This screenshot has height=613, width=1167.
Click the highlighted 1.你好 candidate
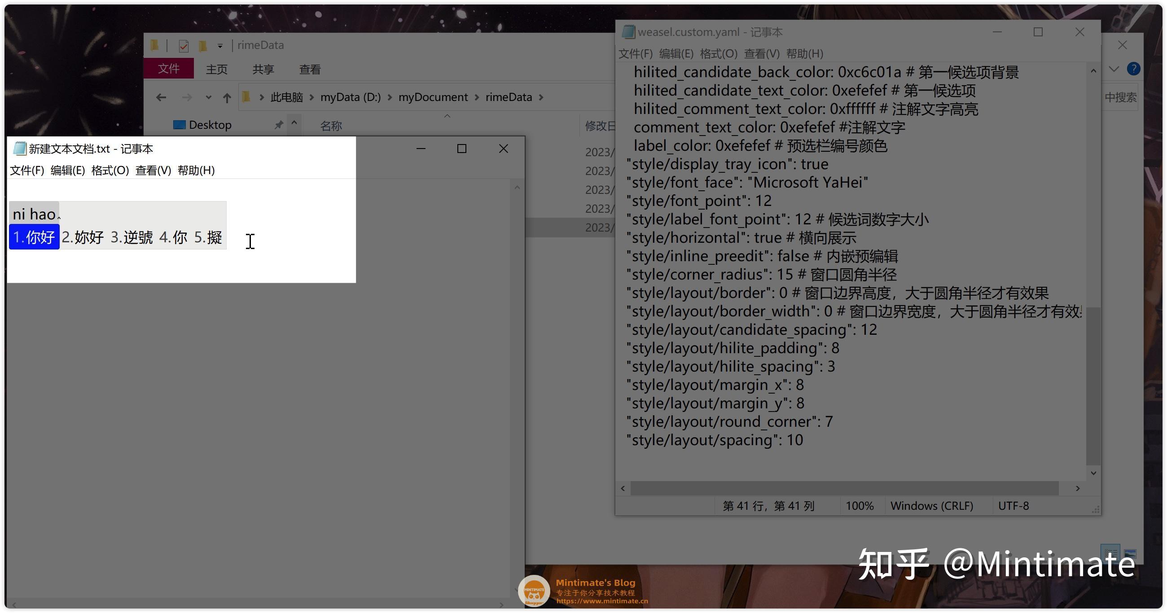34,237
